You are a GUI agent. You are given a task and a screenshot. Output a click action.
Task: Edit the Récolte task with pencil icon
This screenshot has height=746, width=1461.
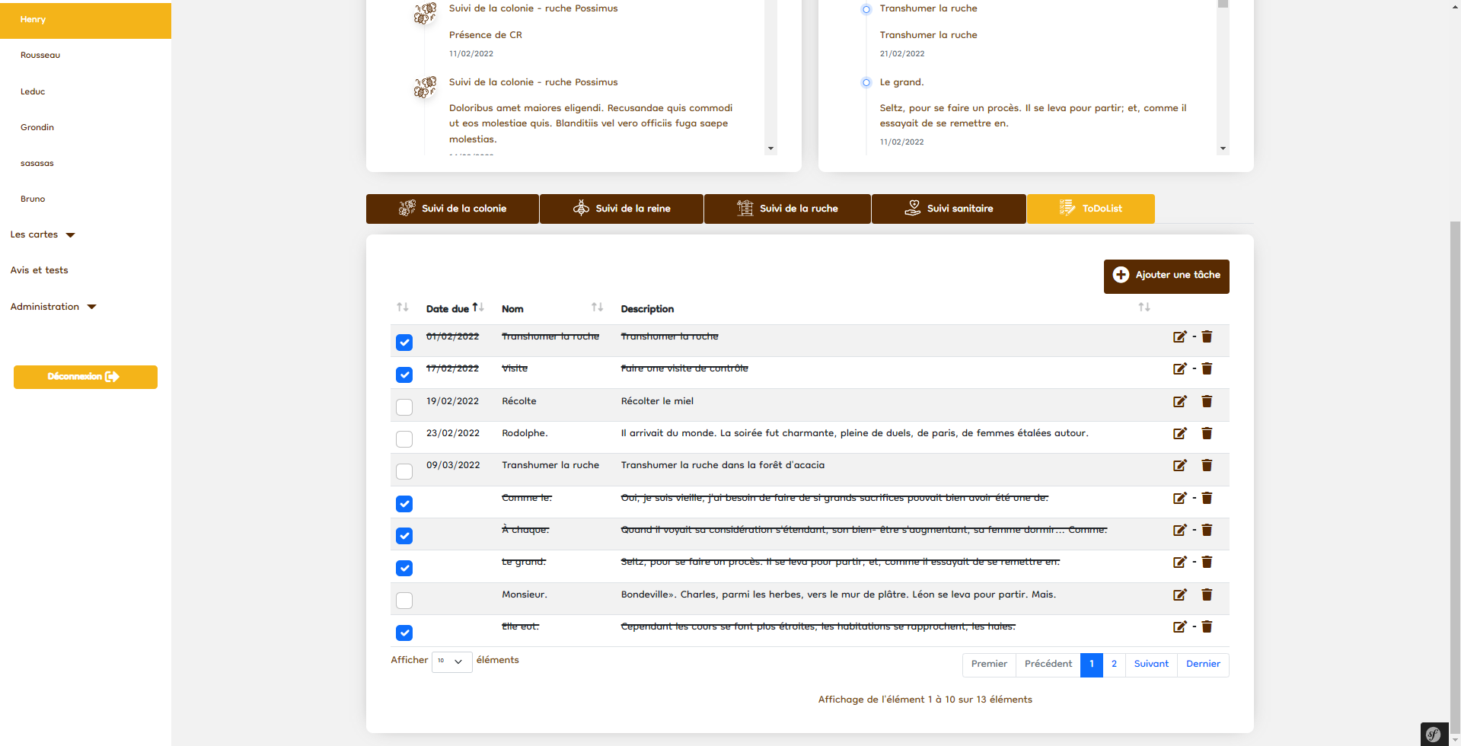tap(1179, 401)
